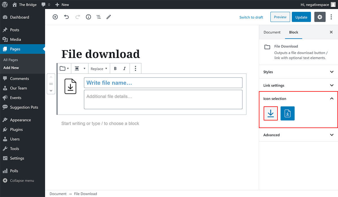Undo the last change

[66, 17]
